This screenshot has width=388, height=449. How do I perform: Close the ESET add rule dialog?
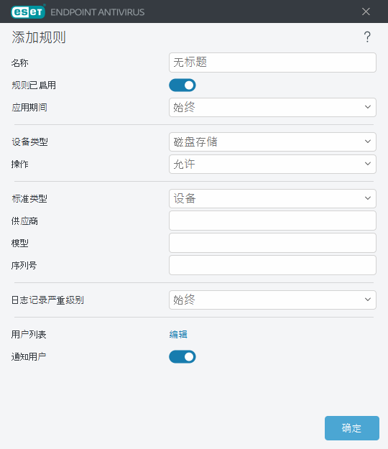point(366,11)
